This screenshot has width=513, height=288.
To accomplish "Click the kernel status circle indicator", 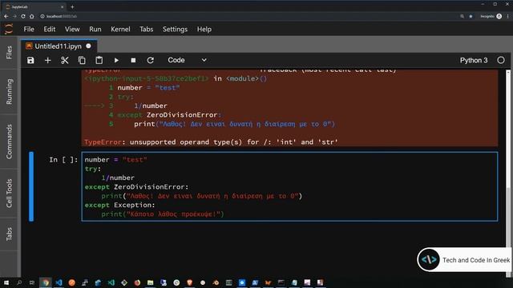I will (x=501, y=60).
